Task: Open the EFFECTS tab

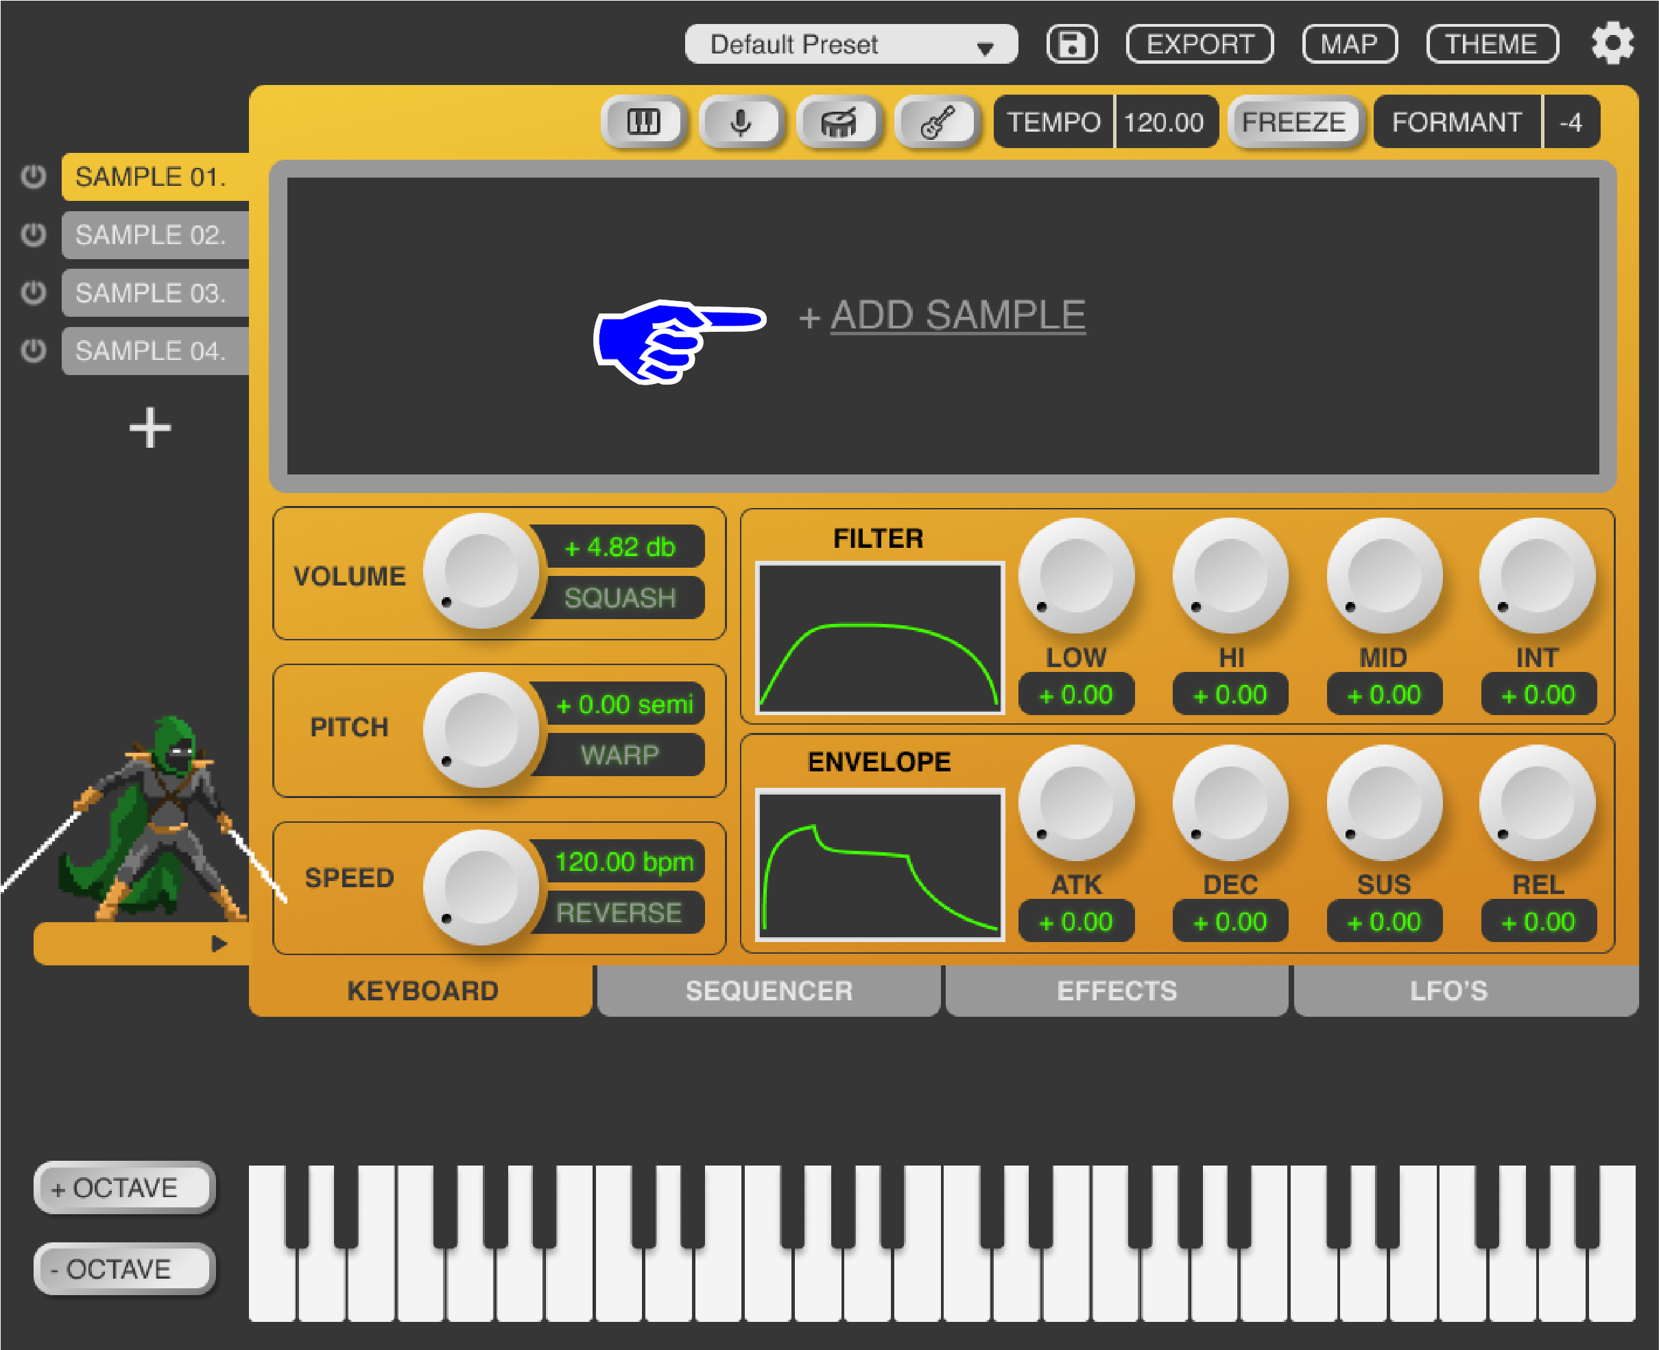Action: click(x=1116, y=991)
